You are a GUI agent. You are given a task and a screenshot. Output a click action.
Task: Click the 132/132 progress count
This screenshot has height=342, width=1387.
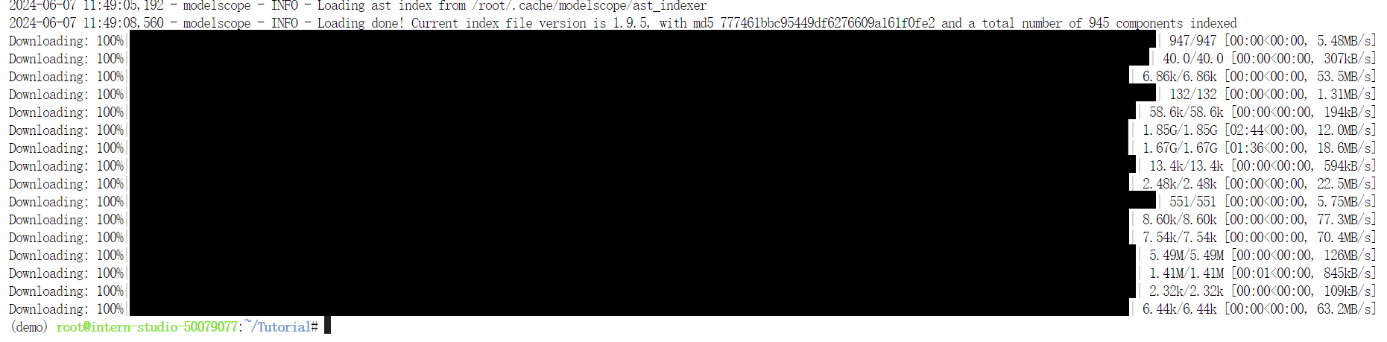(1192, 95)
